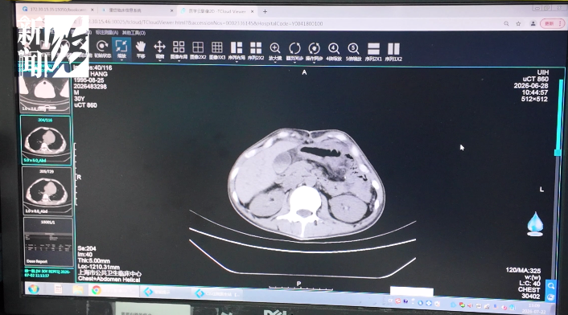Open a new browser tab
This screenshot has width=568, height=315.
265,11
